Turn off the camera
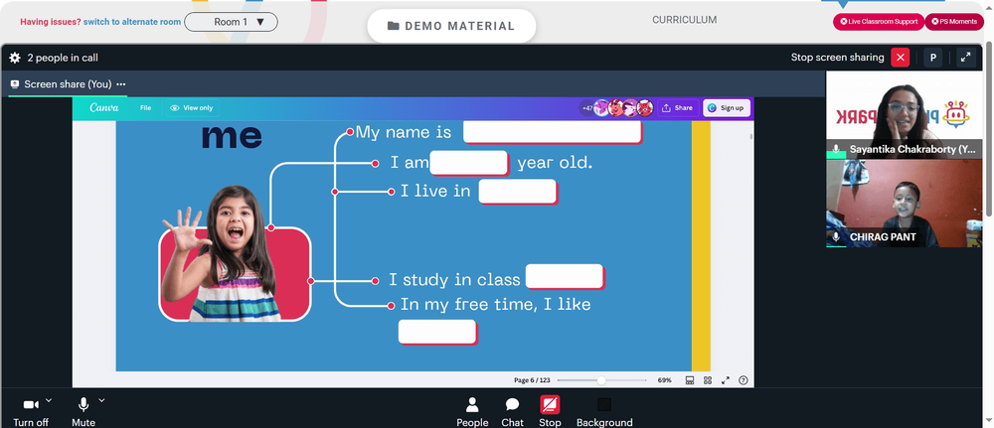This screenshot has width=994, height=428. tap(31, 412)
